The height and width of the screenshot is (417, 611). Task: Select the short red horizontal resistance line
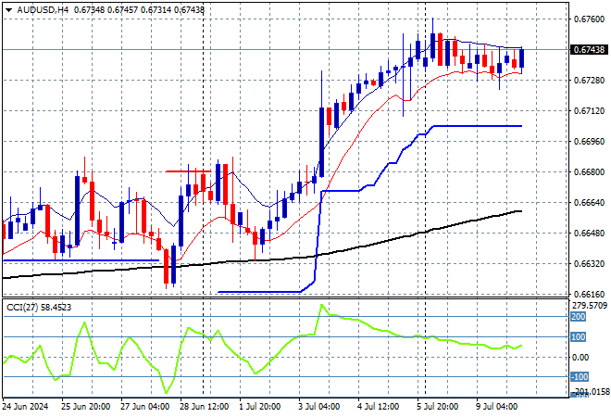coord(190,171)
